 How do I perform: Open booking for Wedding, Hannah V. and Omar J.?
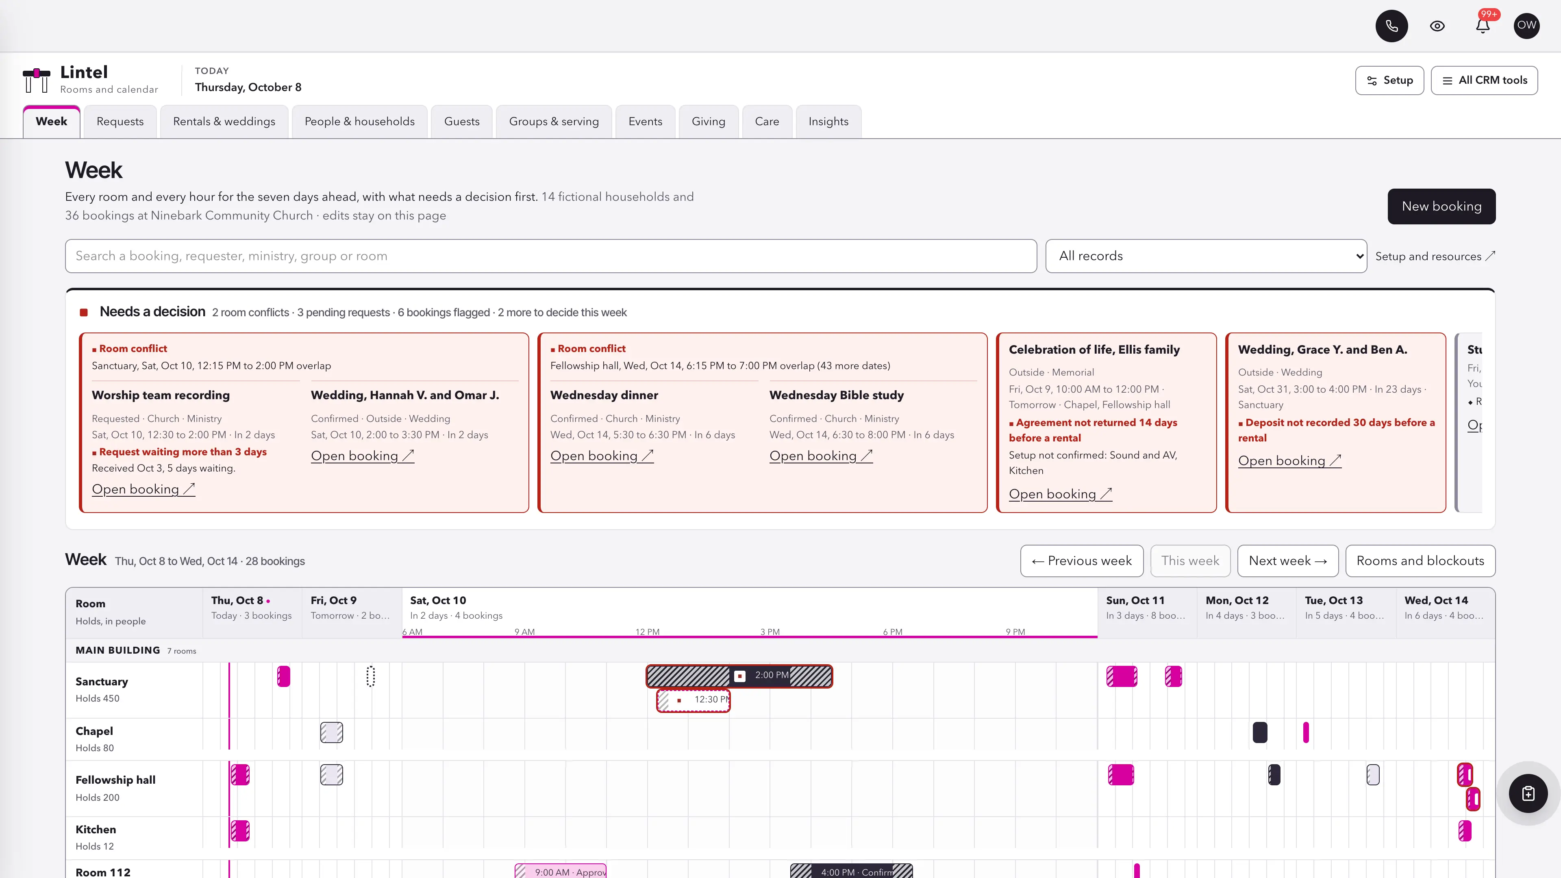coord(362,456)
